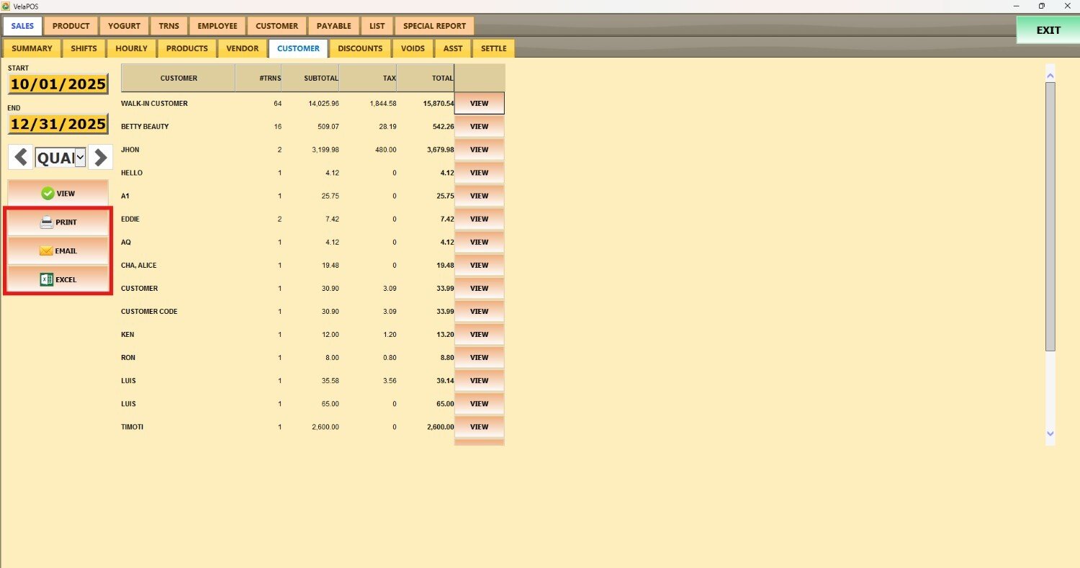
Task: Open the Hourly sales tab
Action: tap(131, 48)
